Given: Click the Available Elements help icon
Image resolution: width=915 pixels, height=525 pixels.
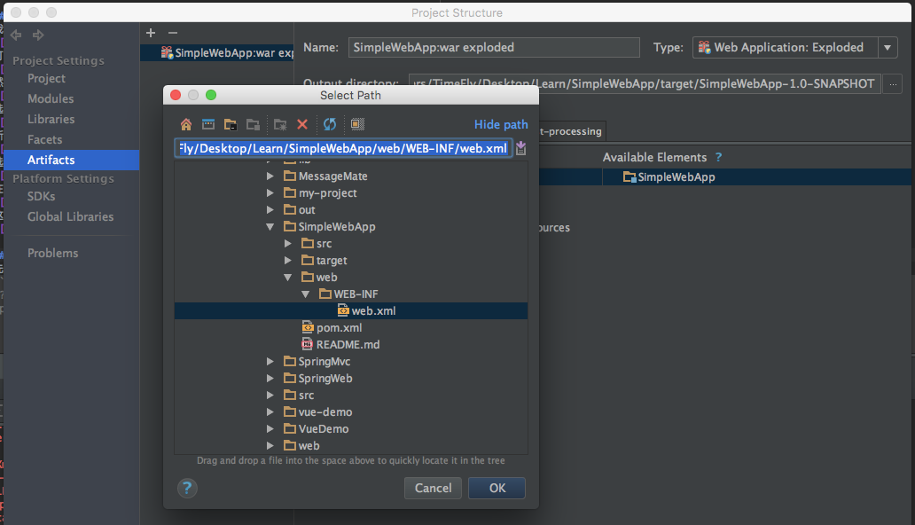Looking at the screenshot, I should point(718,157).
